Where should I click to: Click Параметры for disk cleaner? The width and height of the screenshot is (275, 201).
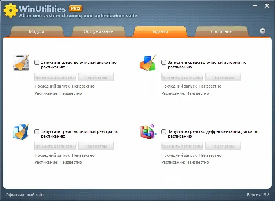96,77
